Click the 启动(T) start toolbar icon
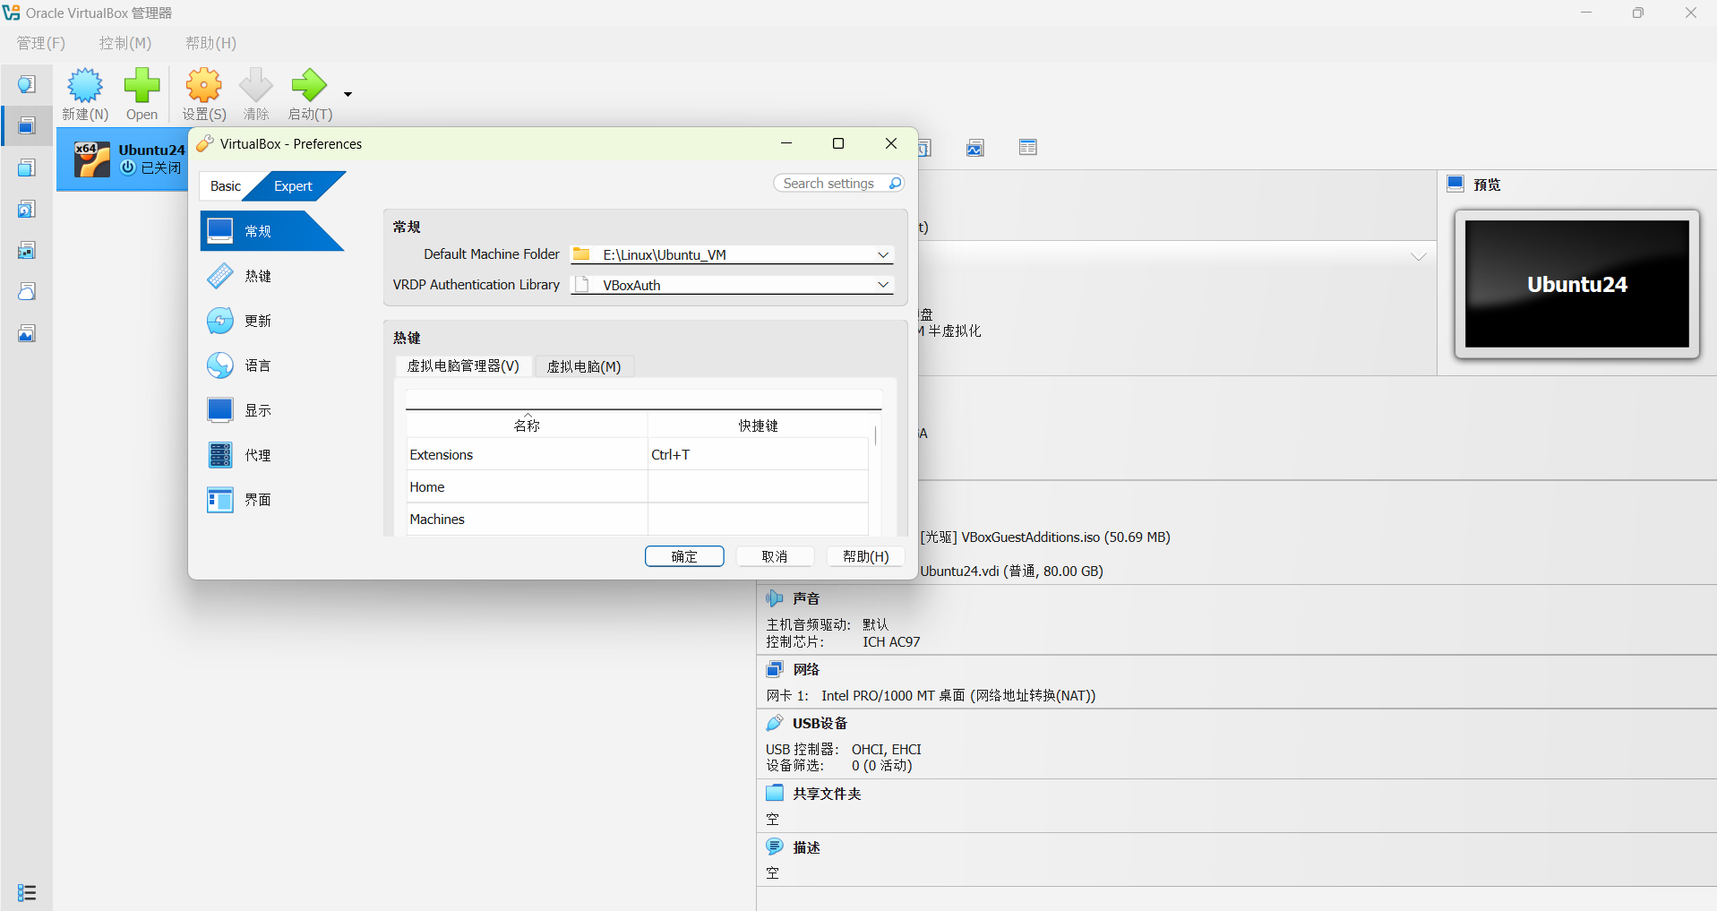 click(x=309, y=92)
